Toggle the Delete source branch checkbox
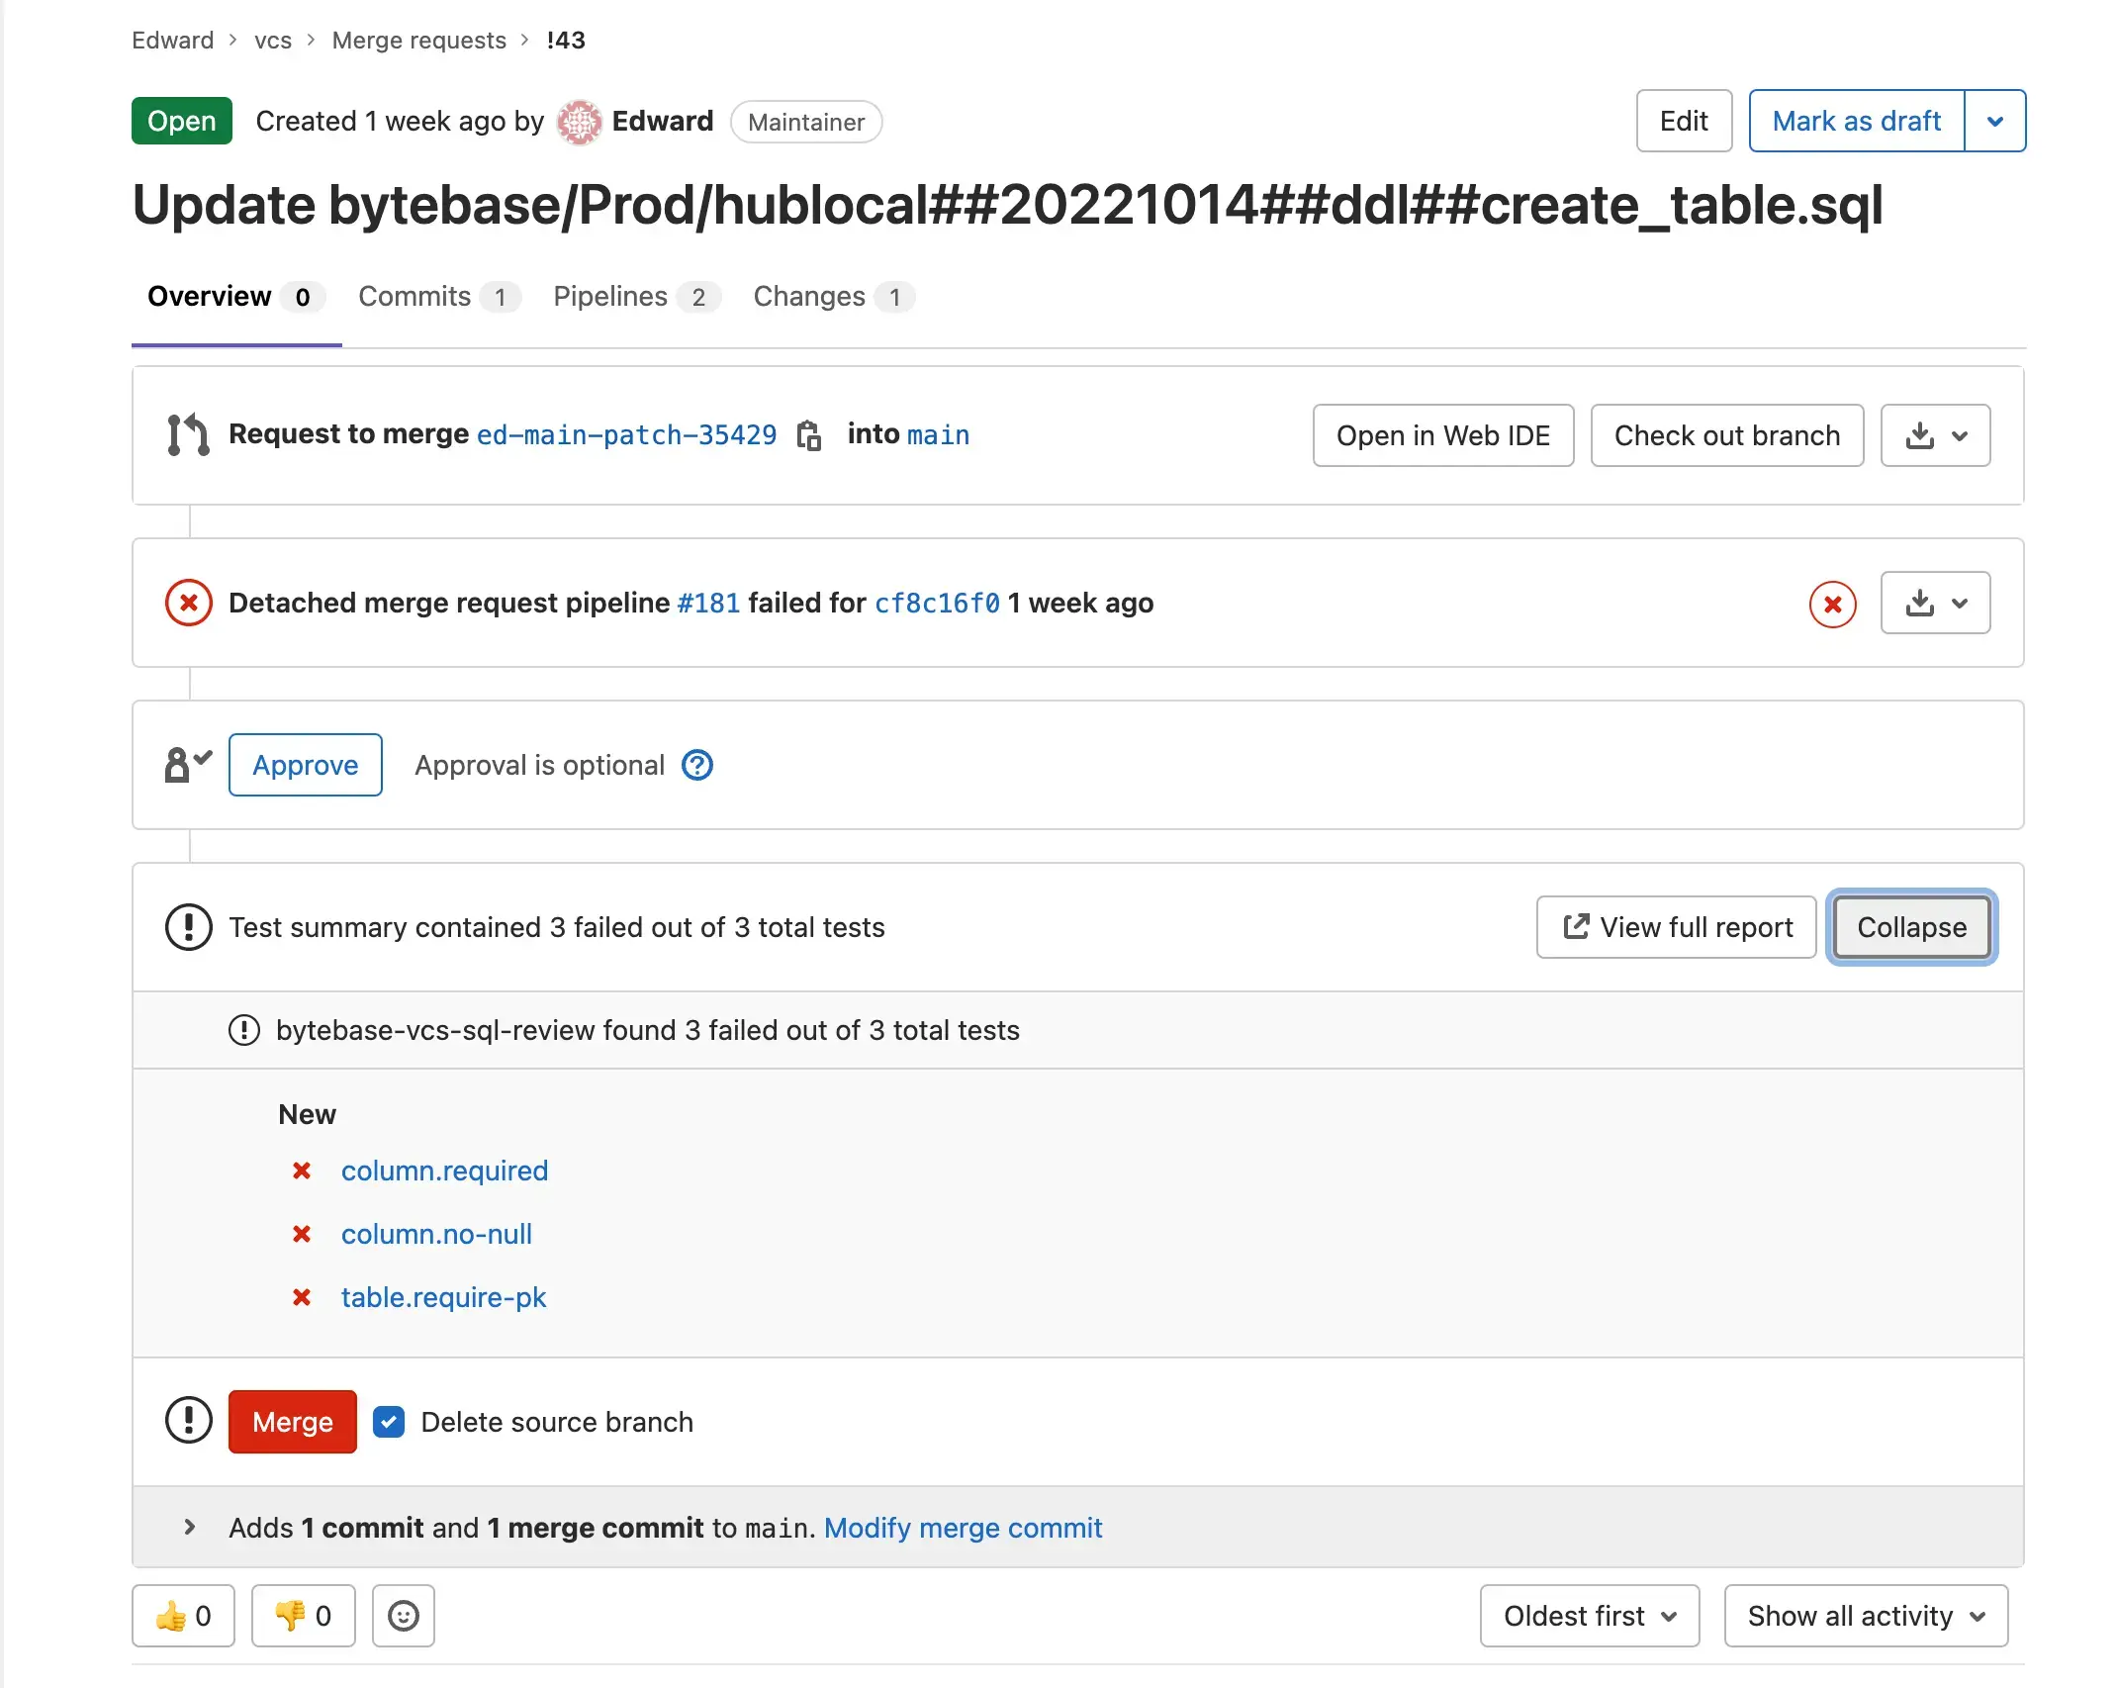Image resolution: width=2117 pixels, height=1688 pixels. pyautogui.click(x=390, y=1421)
